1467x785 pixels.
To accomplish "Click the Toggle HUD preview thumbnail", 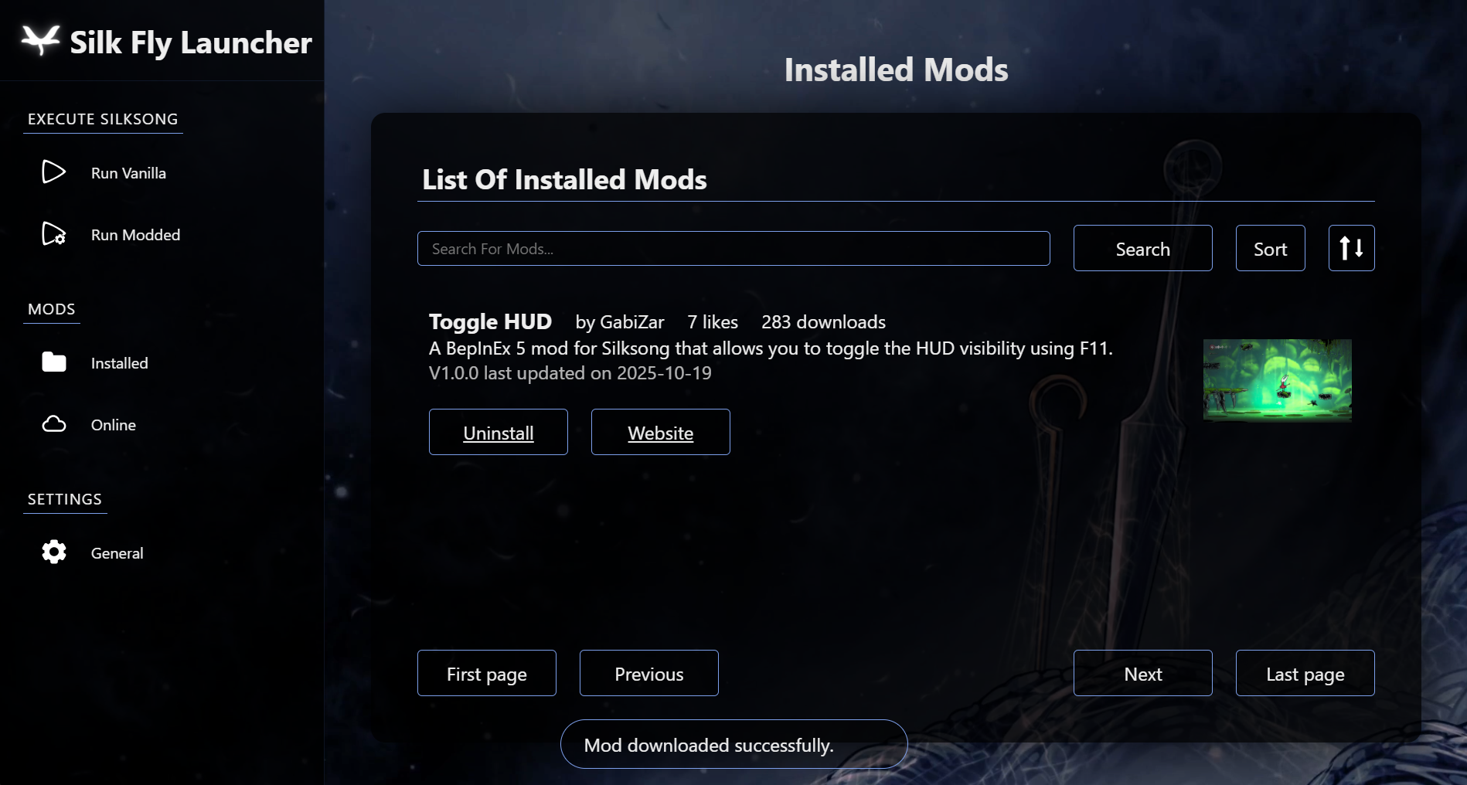I will (1277, 380).
